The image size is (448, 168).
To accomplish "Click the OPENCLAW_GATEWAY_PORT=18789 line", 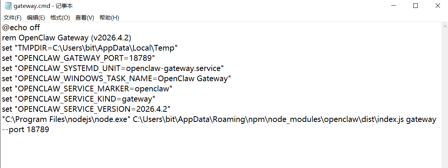I will (79, 58).
